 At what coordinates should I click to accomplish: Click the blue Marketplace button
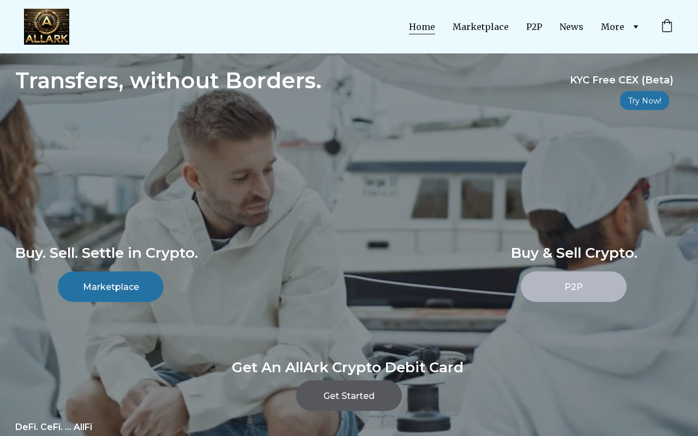[111, 287]
